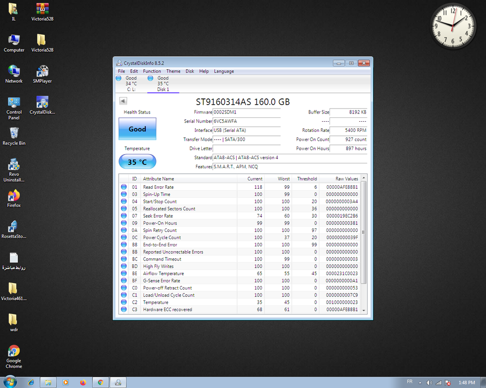Select the Start/Stop Count attribute row
The image size is (486, 388).
[240, 201]
